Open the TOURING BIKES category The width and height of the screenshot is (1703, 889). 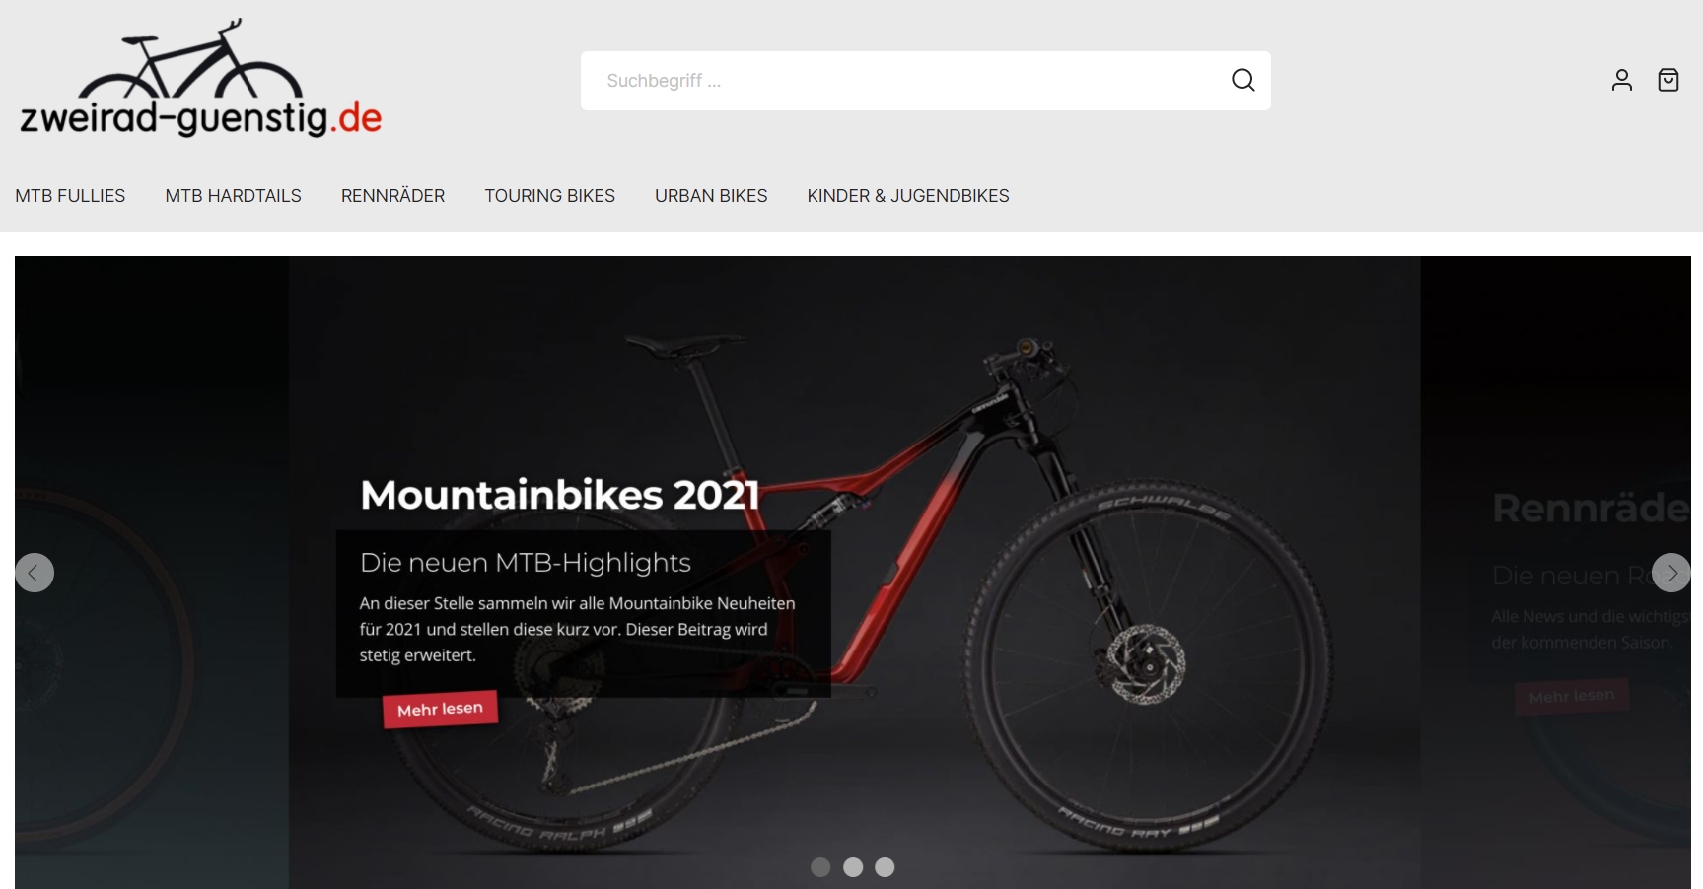(x=549, y=196)
